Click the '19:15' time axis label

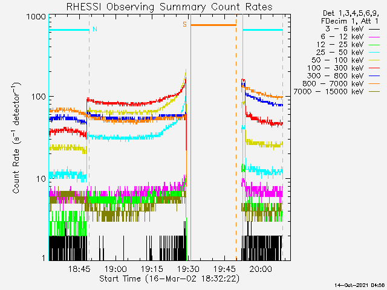point(152,268)
